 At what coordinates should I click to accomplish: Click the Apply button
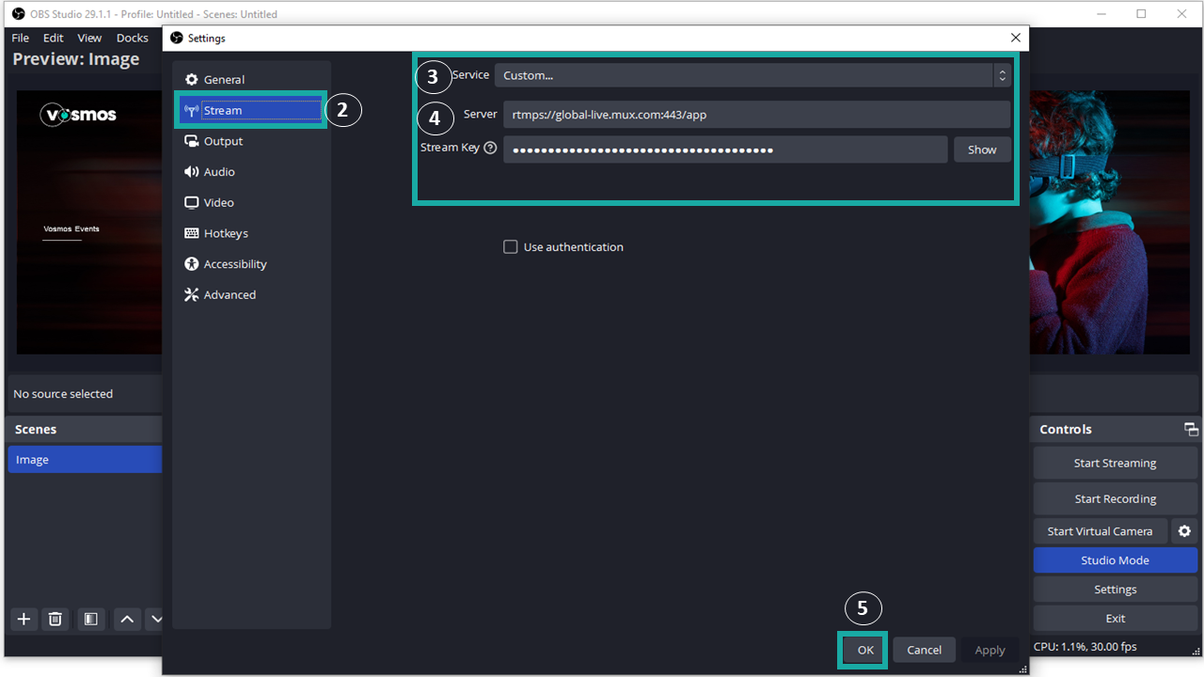tap(990, 650)
